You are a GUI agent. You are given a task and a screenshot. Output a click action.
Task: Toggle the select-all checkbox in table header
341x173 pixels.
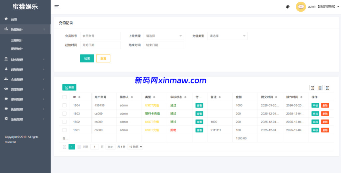pos(64,97)
